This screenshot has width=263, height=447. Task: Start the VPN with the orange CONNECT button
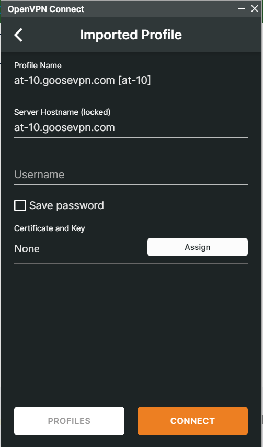(x=192, y=421)
